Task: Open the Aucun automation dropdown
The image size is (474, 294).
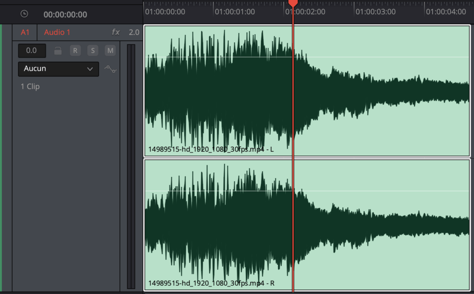Action: point(58,69)
